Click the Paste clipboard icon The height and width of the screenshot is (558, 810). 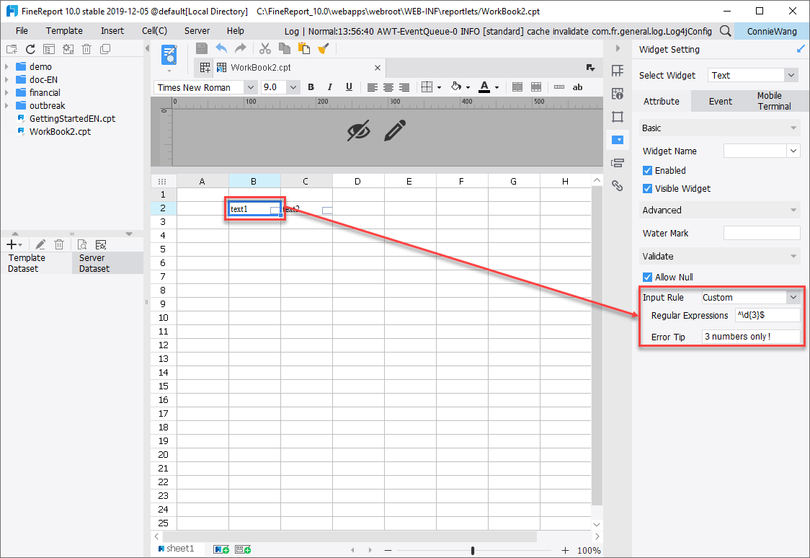pos(304,48)
